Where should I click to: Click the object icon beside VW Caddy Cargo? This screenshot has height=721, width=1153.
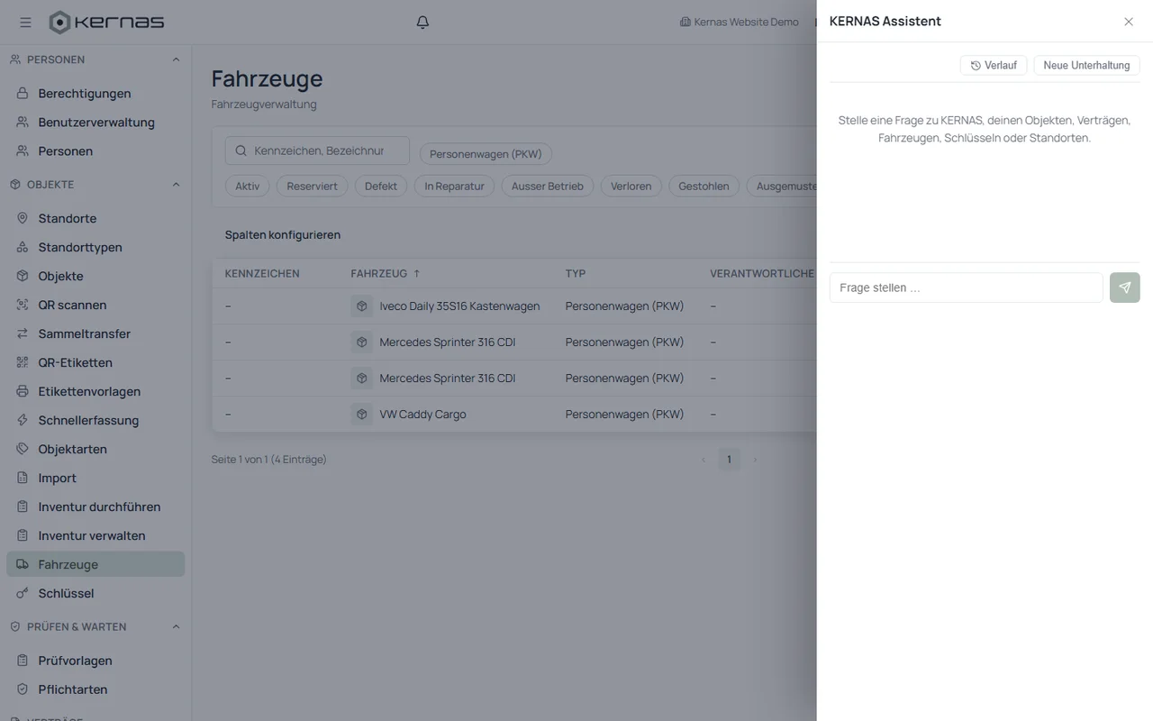tap(362, 414)
